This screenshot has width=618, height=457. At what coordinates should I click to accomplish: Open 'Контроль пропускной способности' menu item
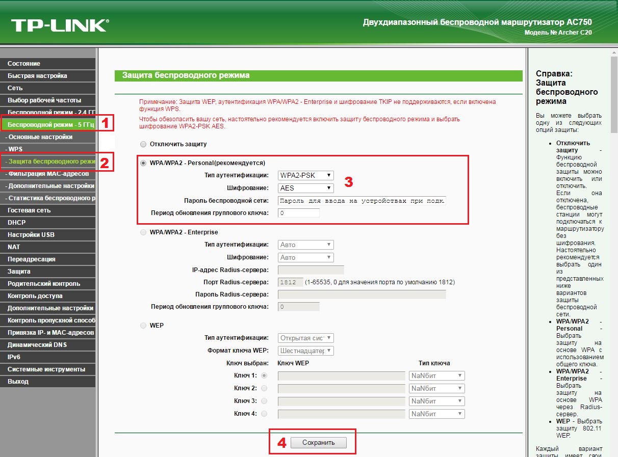47,320
